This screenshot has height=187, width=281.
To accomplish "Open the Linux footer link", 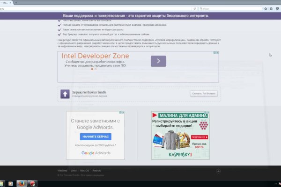I will pos(74,171).
